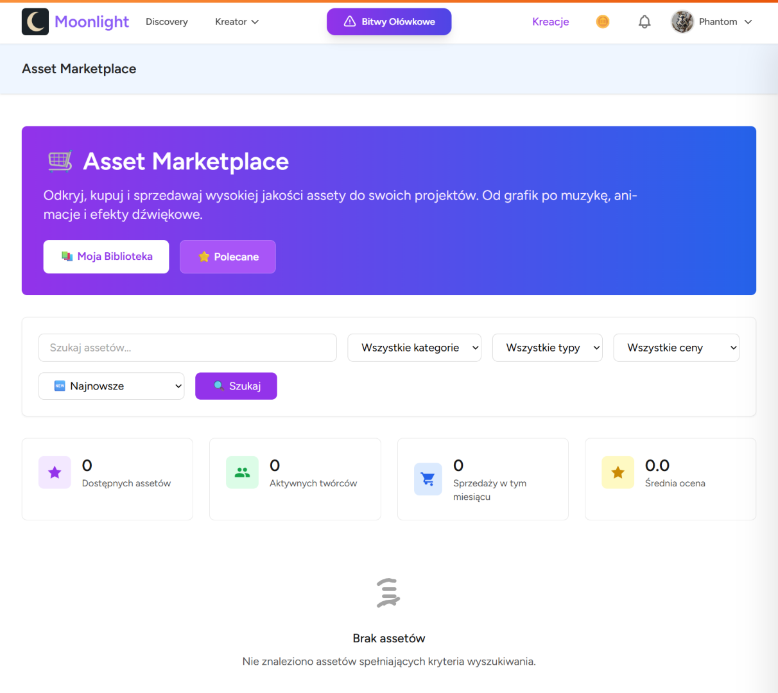Expand the Najnowsze sorting dropdown
The image size is (778, 693).
[x=111, y=386]
